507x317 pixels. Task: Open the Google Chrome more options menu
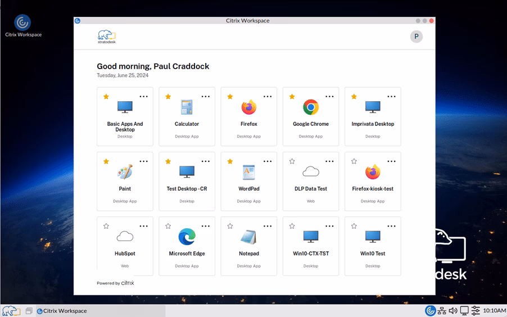(329, 97)
